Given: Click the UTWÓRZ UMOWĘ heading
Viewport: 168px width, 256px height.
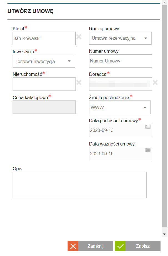Looking at the screenshot, I should tap(31, 11).
